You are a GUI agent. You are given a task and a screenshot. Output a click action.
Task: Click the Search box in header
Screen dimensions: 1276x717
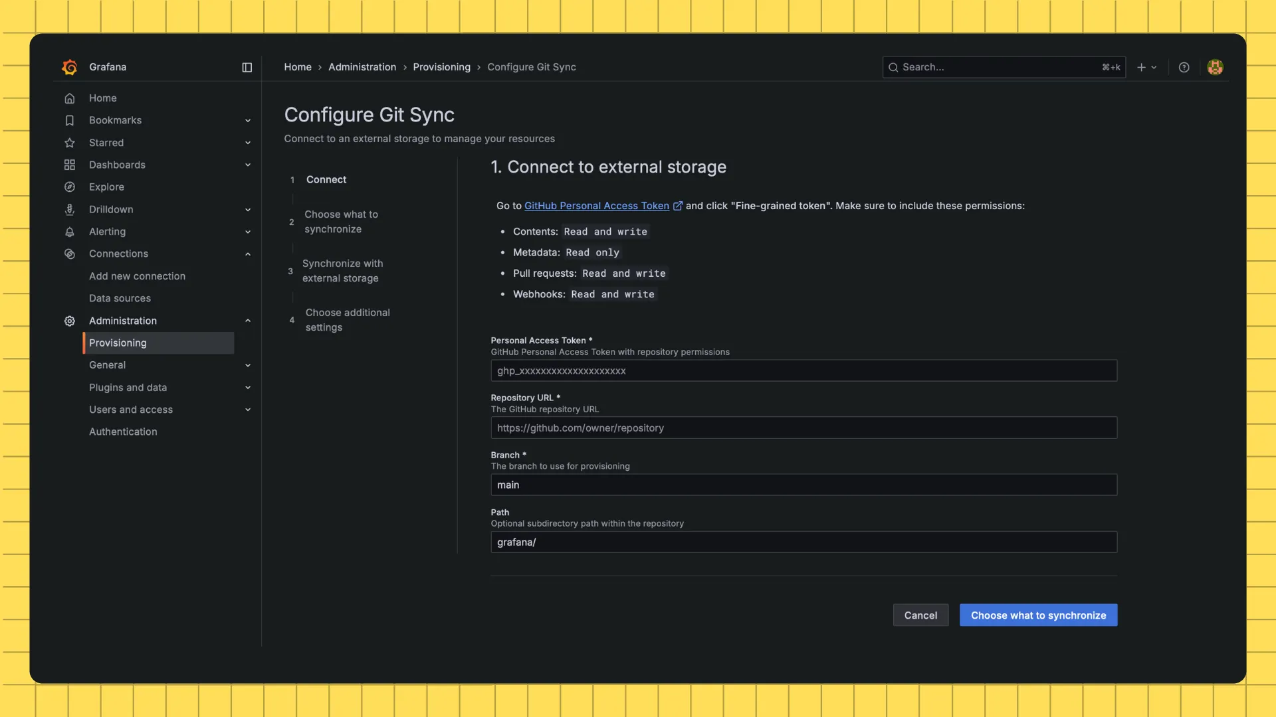[x=1004, y=67]
